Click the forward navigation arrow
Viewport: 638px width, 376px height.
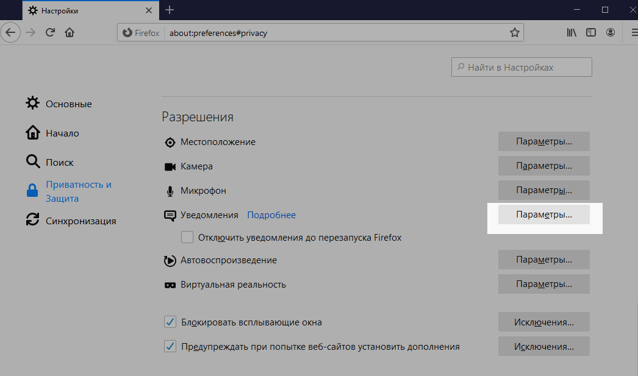pos(30,32)
